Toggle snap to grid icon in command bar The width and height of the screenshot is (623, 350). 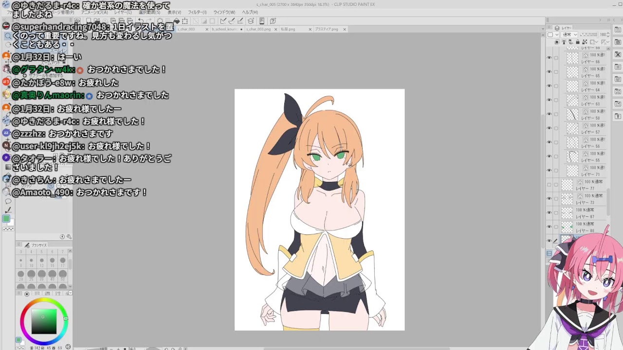pyautogui.click(x=240, y=21)
